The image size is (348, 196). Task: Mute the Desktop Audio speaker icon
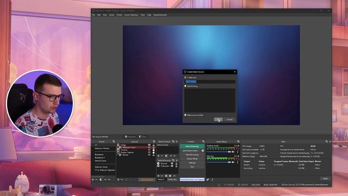pyautogui.click(x=233, y=152)
